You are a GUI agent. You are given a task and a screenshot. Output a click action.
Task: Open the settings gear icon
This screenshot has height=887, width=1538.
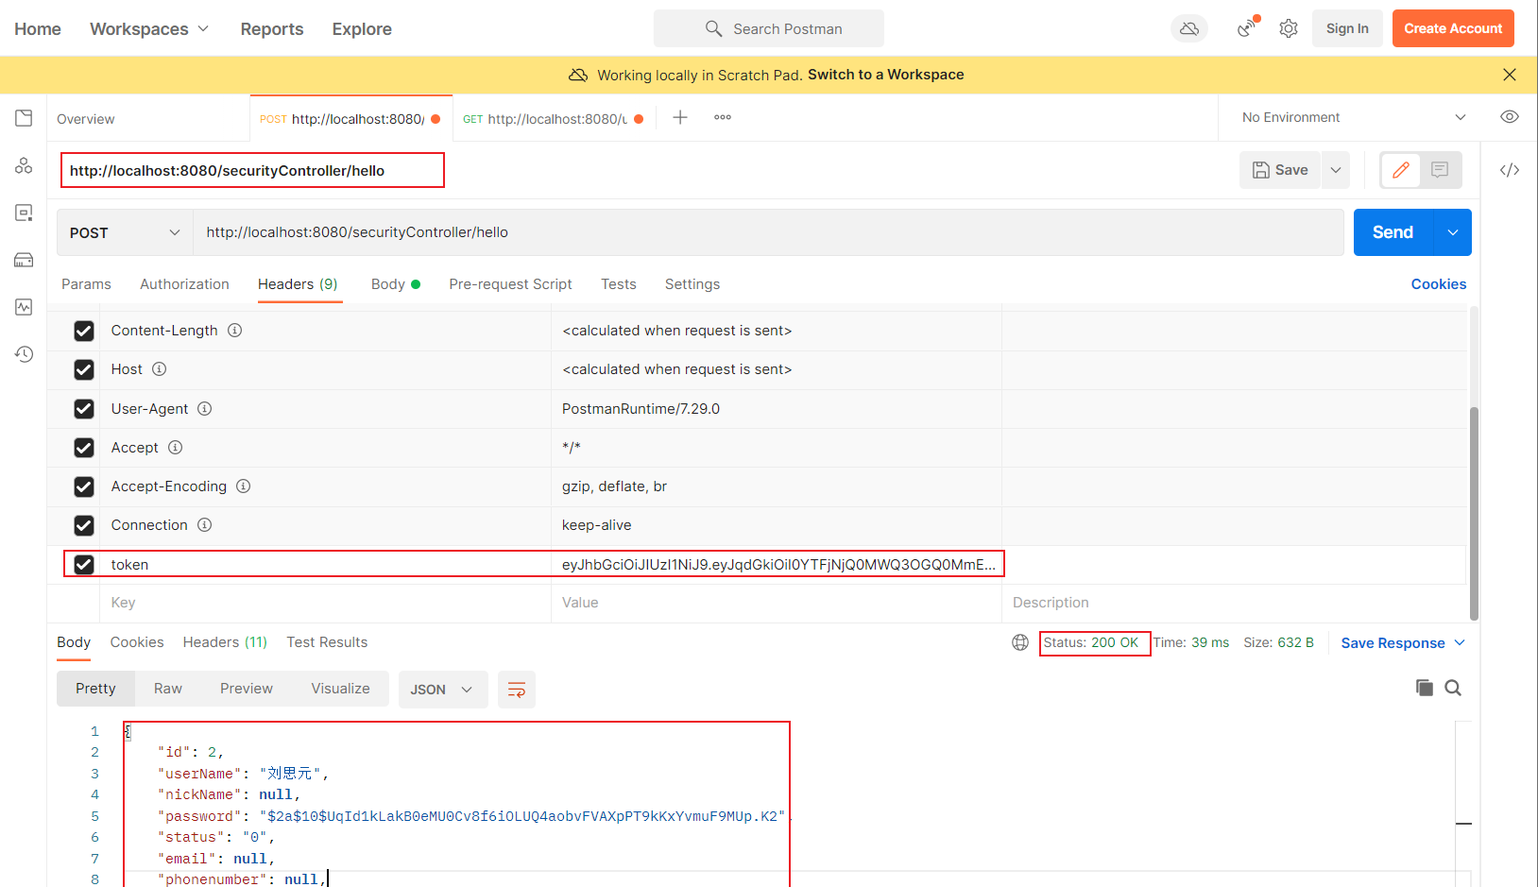tap(1289, 28)
